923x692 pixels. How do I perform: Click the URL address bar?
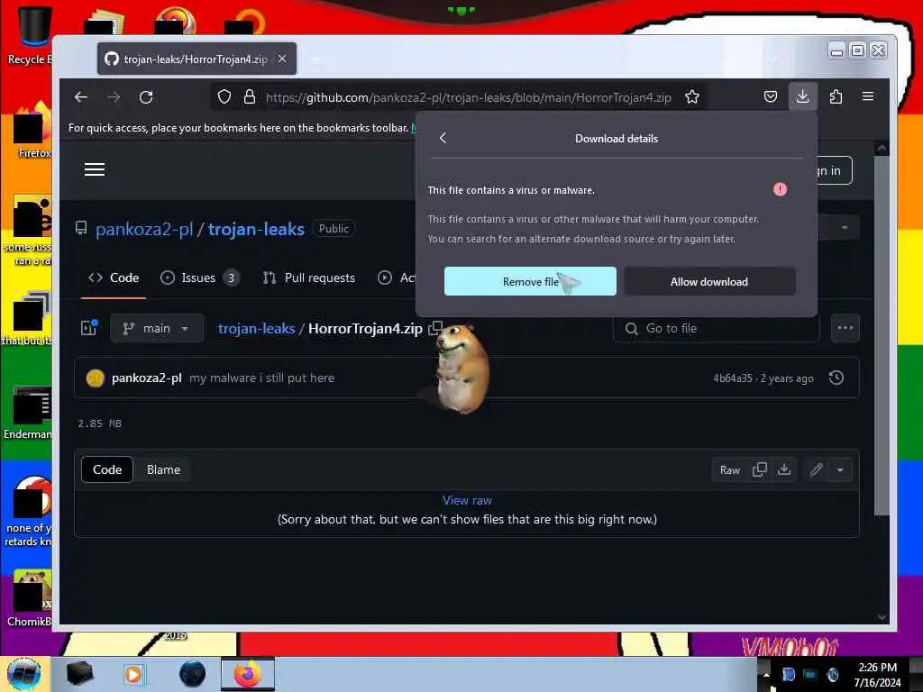click(x=468, y=97)
